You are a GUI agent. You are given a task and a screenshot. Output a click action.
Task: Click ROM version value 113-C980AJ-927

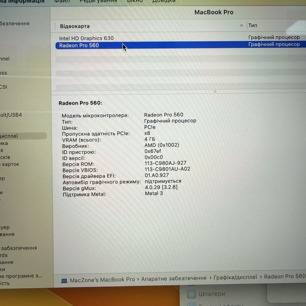click(166, 163)
